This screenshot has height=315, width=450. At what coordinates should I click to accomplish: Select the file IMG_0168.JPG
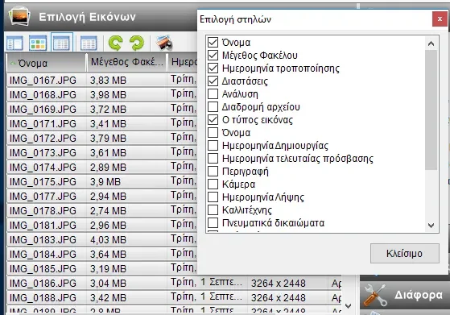coord(43,95)
